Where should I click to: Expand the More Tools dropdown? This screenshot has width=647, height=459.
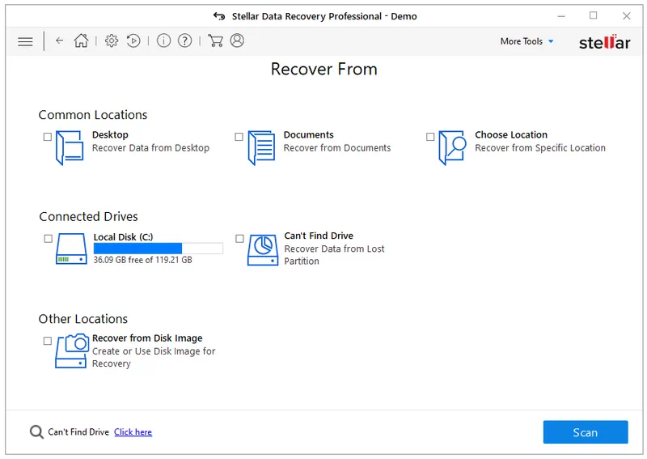click(x=526, y=41)
